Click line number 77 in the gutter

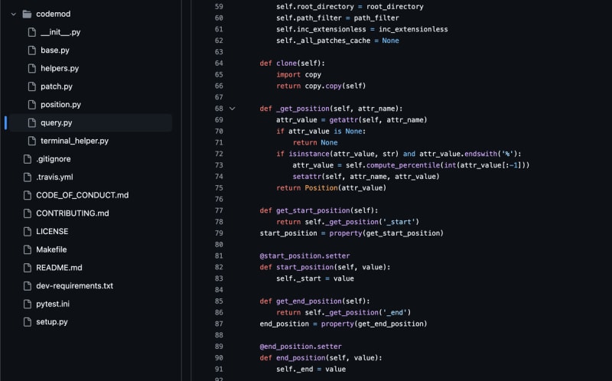(218, 210)
